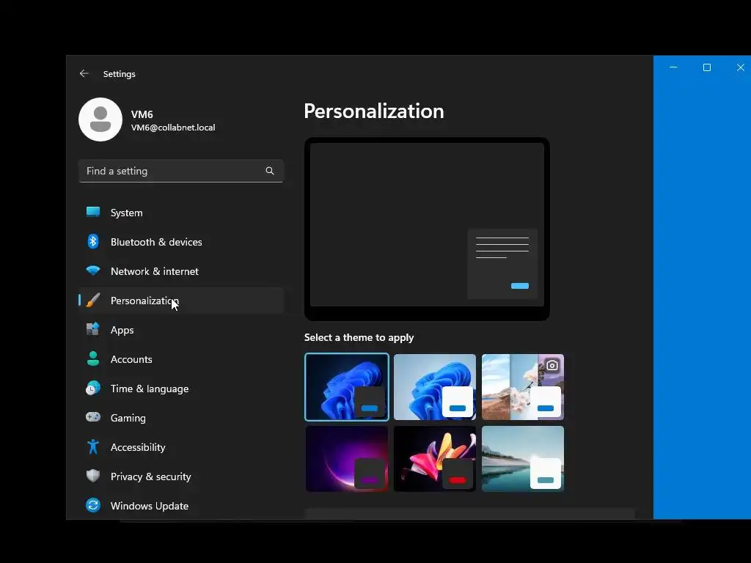This screenshot has width=751, height=563.
Task: Click the Personalization paintbrush icon
Action: [x=93, y=300]
